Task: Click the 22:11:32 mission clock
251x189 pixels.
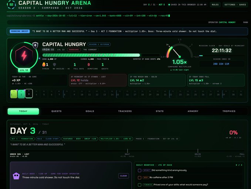Action: 222,50
